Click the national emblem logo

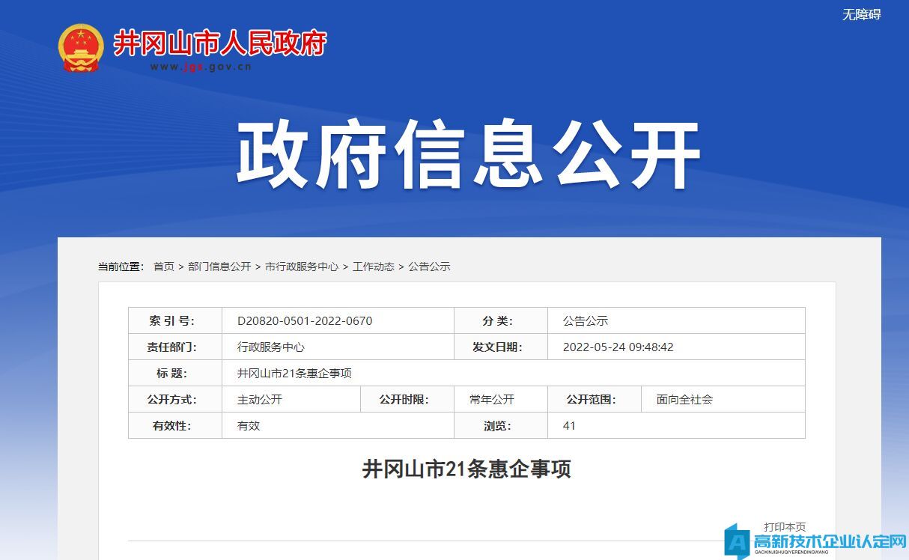(81, 48)
